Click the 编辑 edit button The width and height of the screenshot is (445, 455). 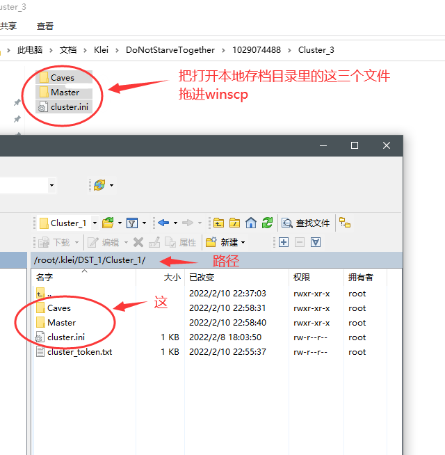[104, 242]
